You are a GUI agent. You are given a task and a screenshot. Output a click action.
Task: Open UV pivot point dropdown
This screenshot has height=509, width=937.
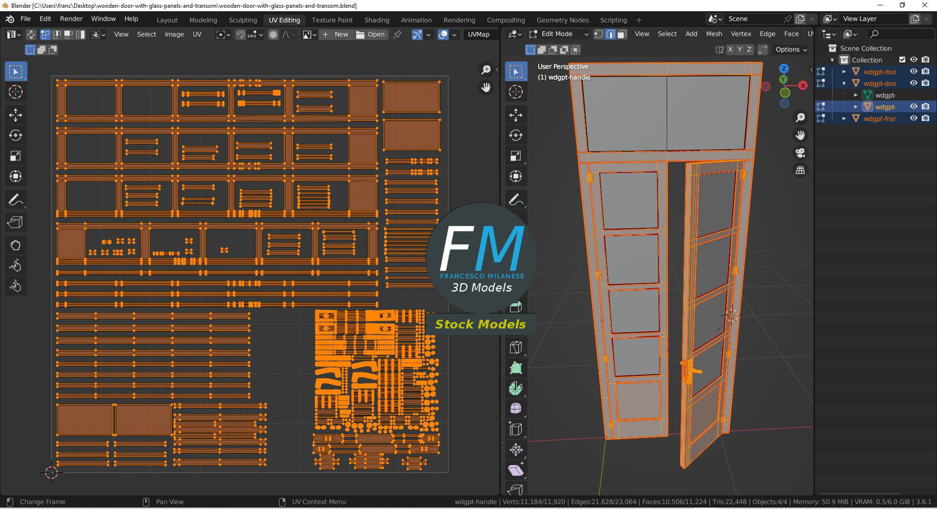224,34
